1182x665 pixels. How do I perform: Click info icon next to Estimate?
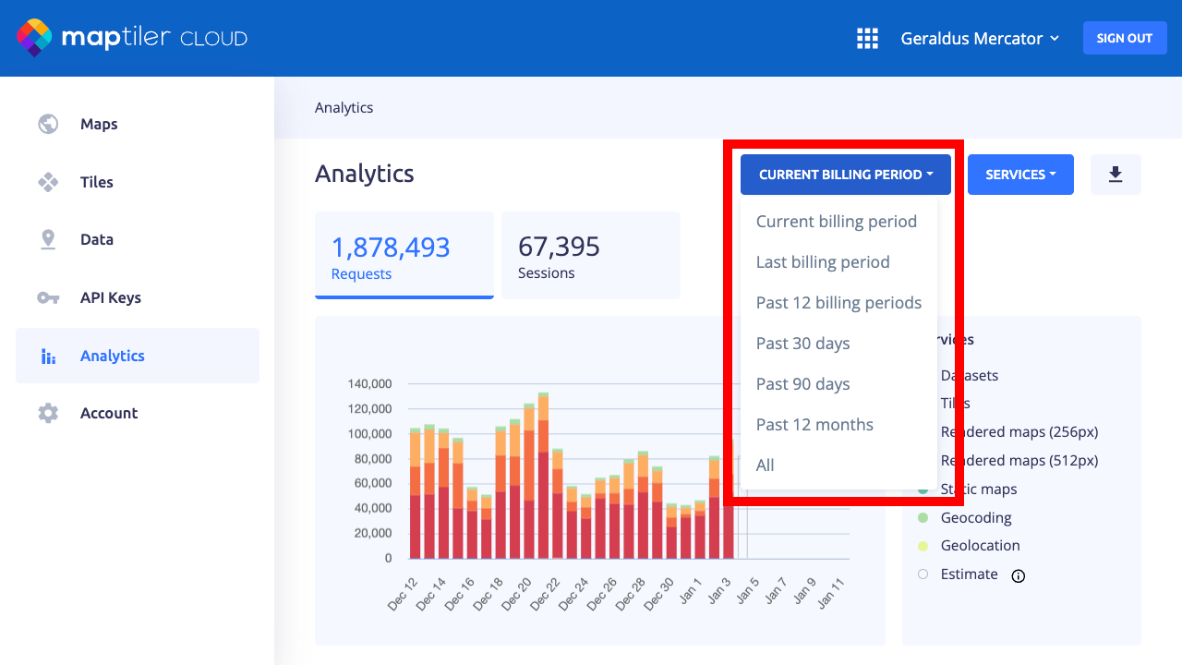pos(1018,575)
